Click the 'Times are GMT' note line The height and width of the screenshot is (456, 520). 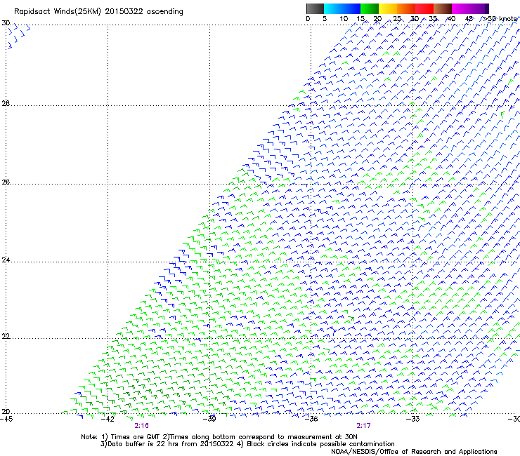(219, 437)
